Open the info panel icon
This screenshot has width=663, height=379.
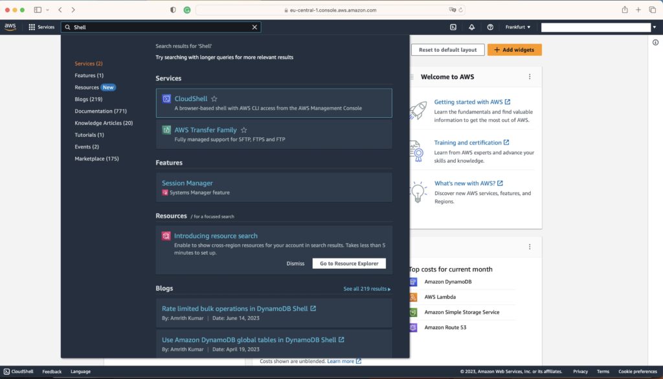click(x=655, y=42)
